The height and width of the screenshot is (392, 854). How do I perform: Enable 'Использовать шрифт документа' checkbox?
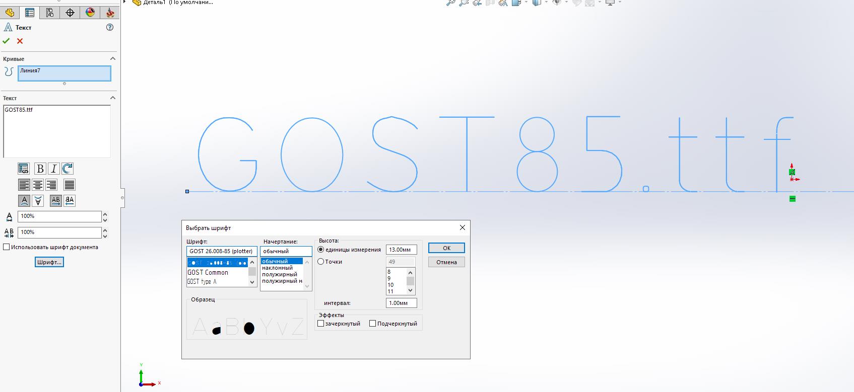point(7,247)
